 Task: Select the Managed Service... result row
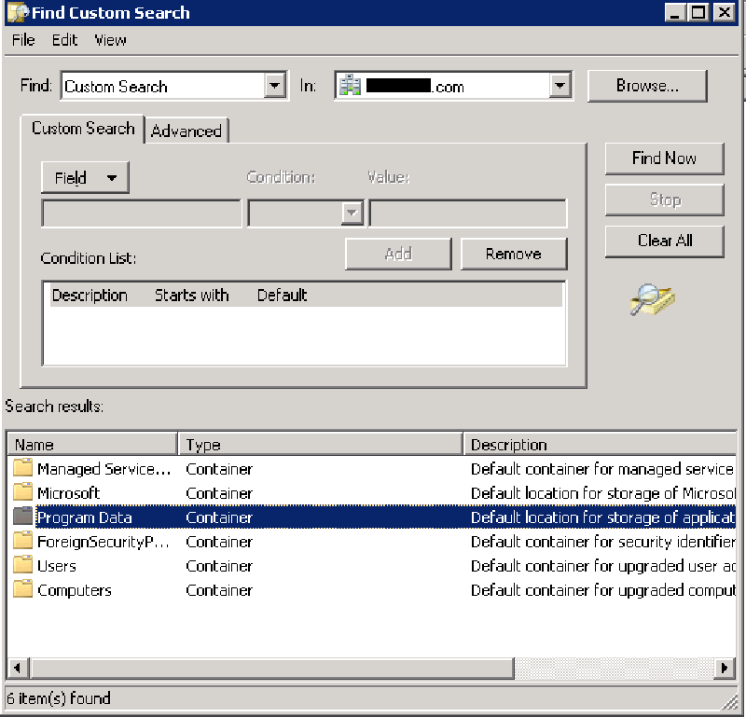372,469
